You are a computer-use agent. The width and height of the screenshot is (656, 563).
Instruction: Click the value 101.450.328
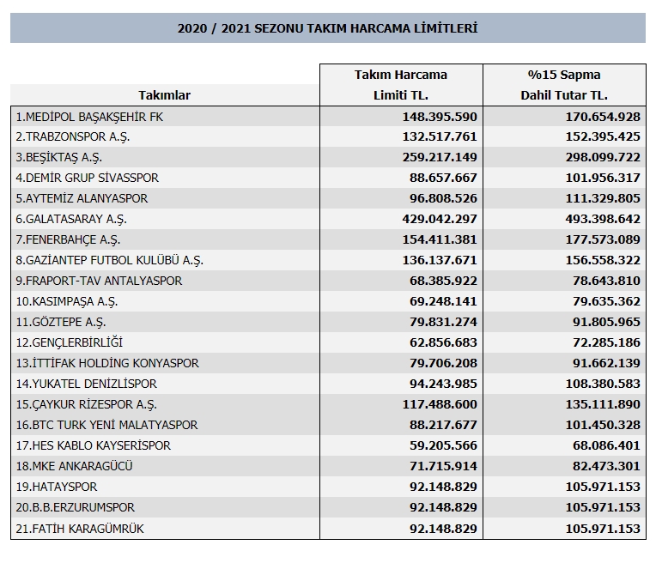tap(603, 425)
